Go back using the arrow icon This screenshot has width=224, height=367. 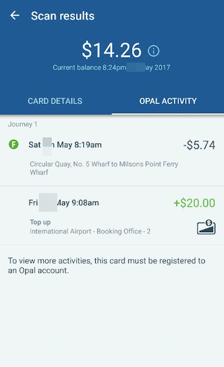coord(15,15)
